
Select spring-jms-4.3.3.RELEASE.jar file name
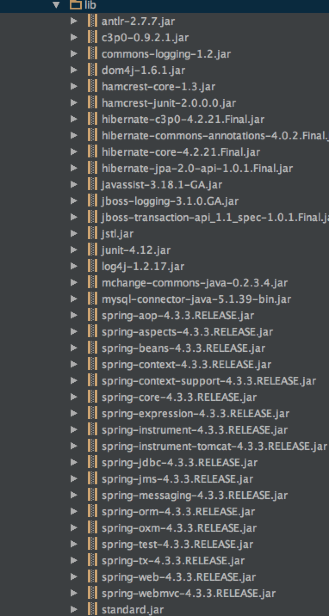tap(177, 479)
